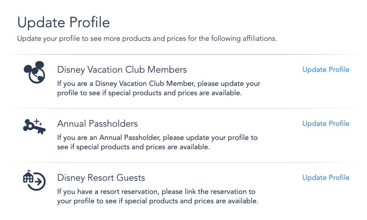Click the divider line below the page subtitle
367x220 pixels.
coord(183,54)
